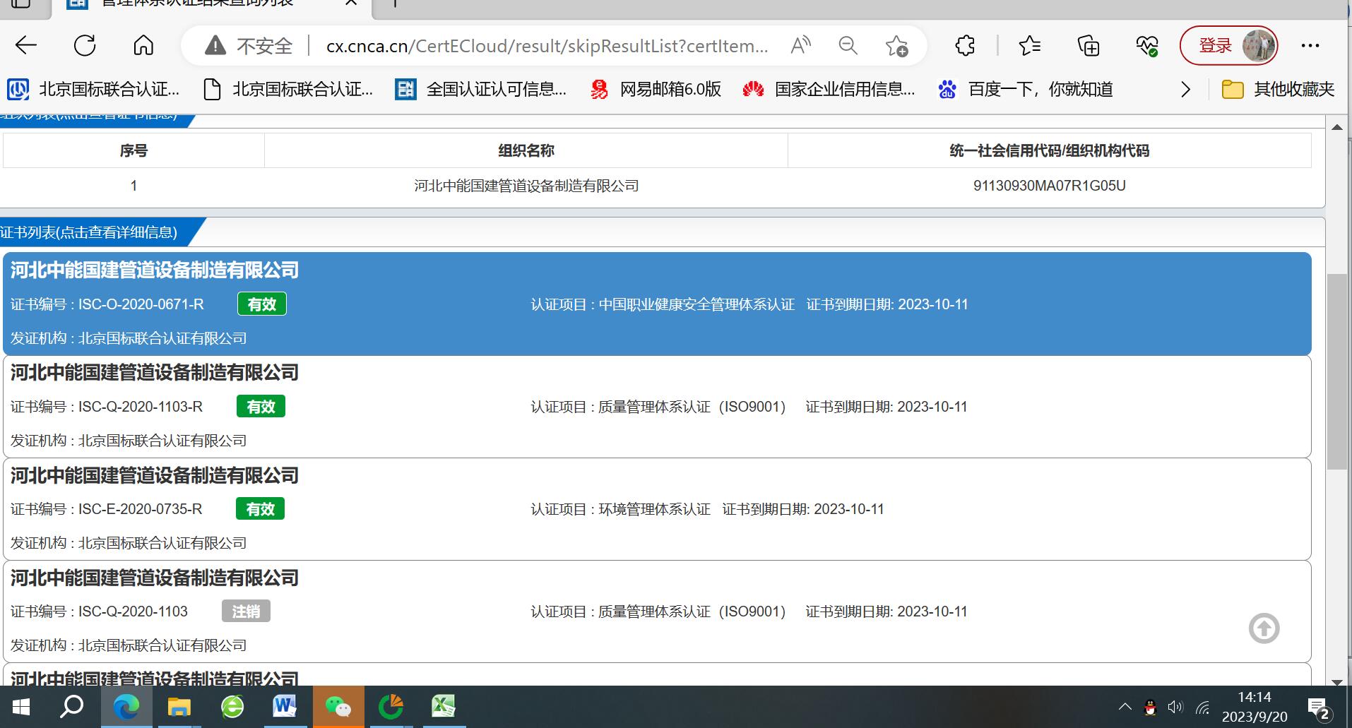Click the grey 注销 status badge
Viewport: 1352px width, 728px height.
pos(246,611)
